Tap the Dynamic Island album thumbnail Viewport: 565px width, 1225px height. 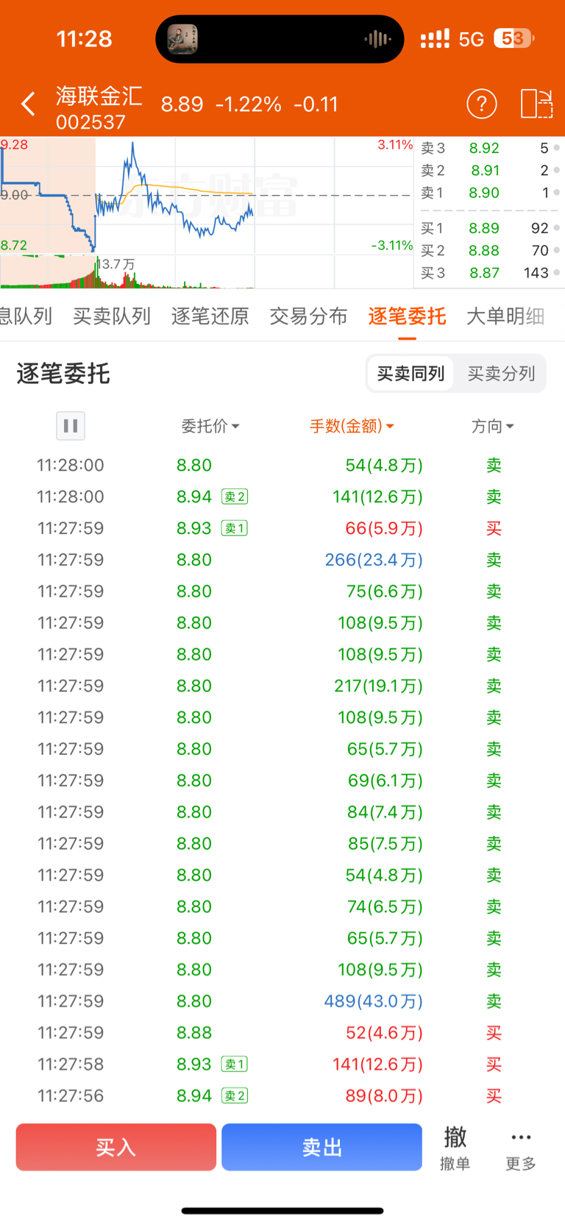182,39
